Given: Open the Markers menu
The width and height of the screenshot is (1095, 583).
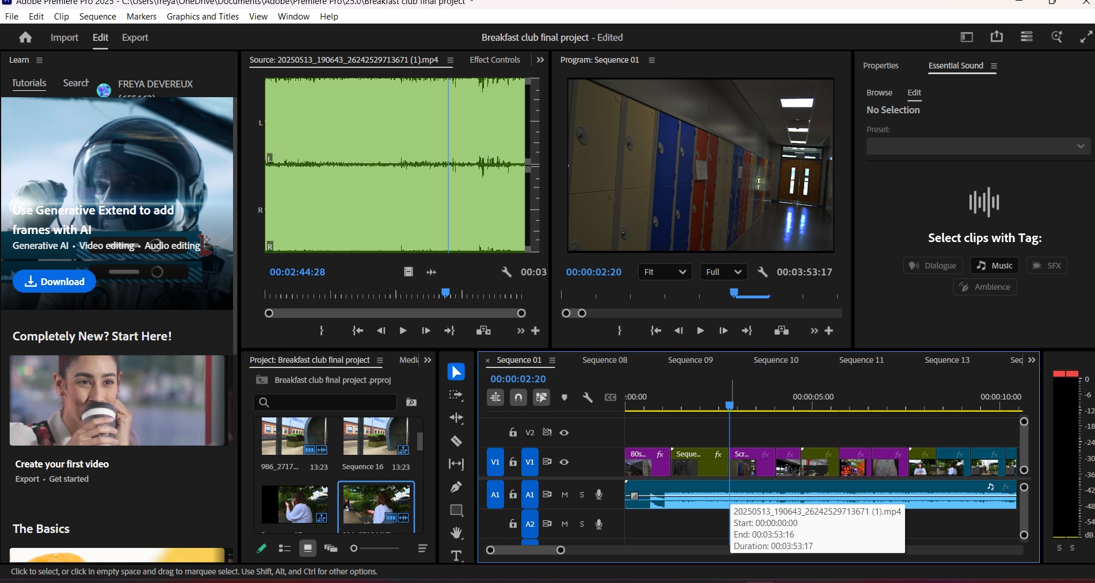Looking at the screenshot, I should 142,16.
